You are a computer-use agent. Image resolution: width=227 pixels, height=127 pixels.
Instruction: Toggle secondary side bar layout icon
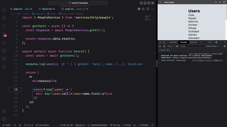click(149, 3)
